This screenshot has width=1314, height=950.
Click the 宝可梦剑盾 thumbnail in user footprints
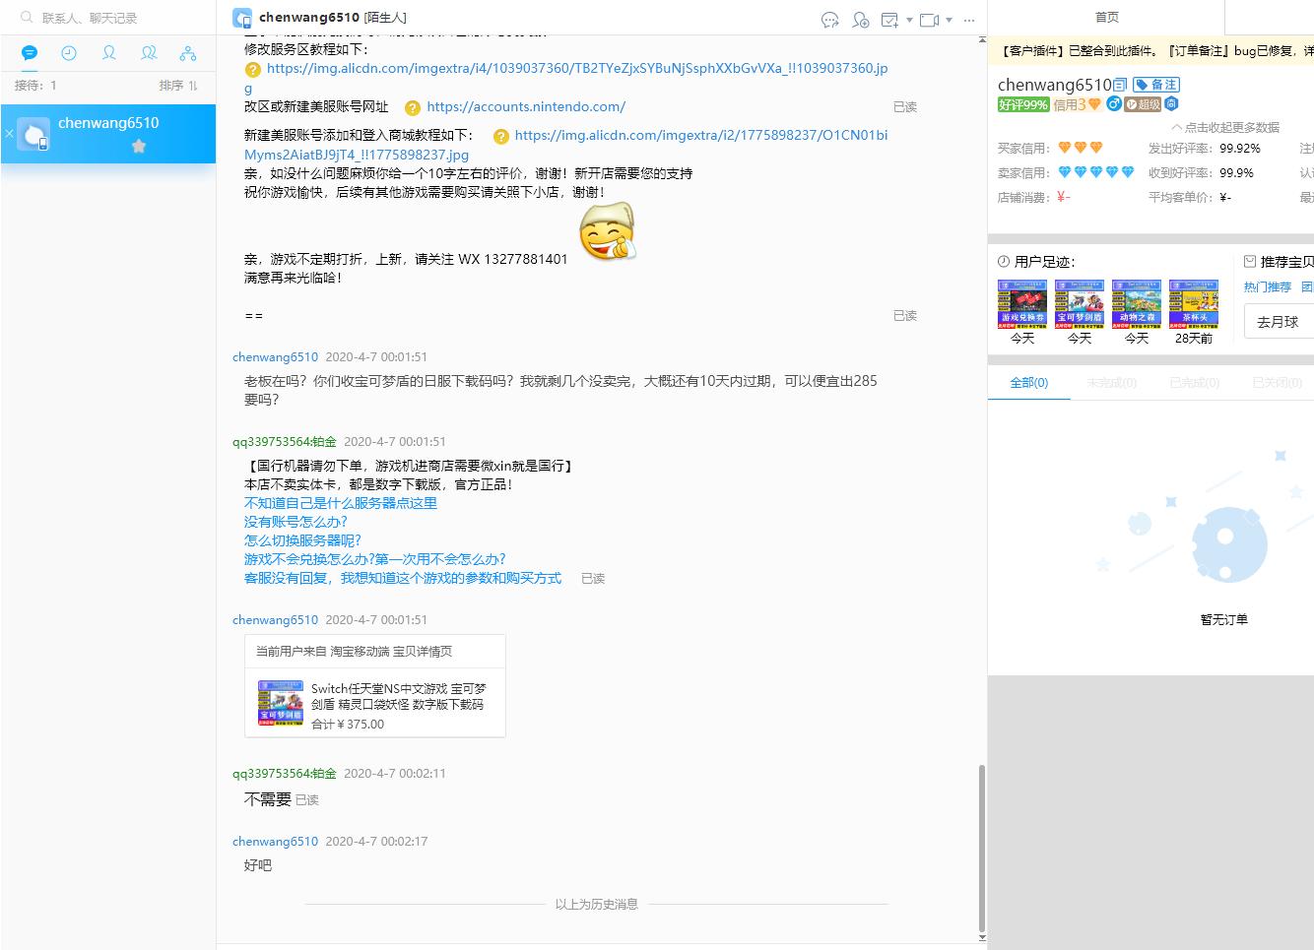1079,305
